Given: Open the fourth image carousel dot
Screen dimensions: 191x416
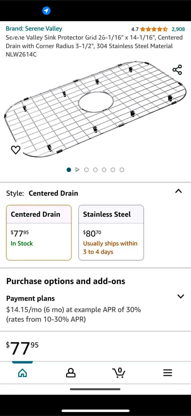Looking at the screenshot, I should click(104, 170).
